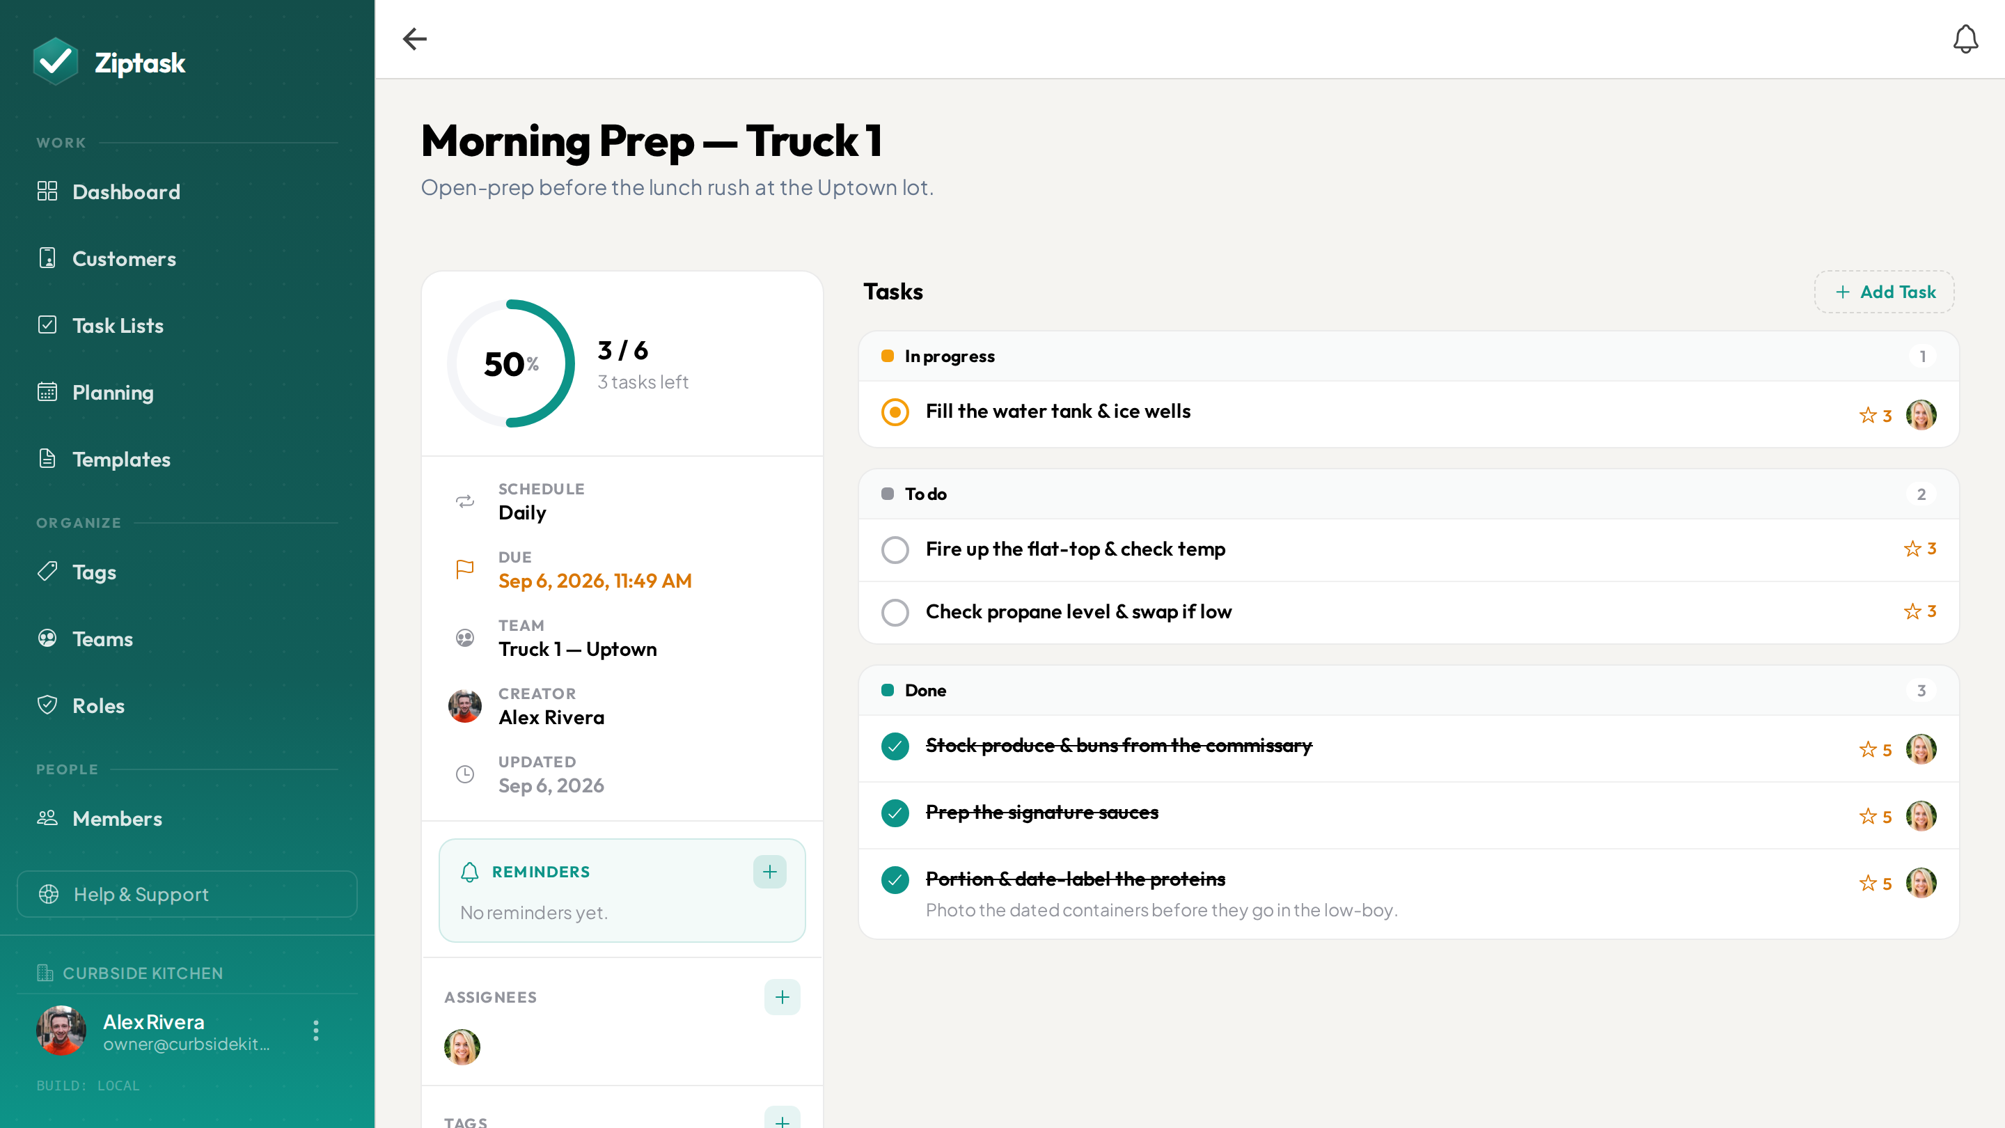Image resolution: width=2005 pixels, height=1128 pixels.
Task: Collapse the In progress task group
Action: [x=1408, y=357]
